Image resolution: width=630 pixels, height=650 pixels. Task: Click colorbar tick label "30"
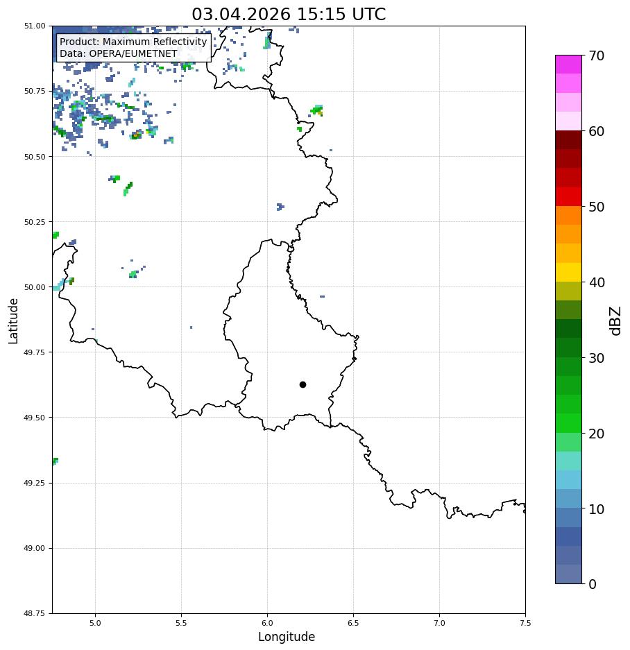click(x=597, y=358)
